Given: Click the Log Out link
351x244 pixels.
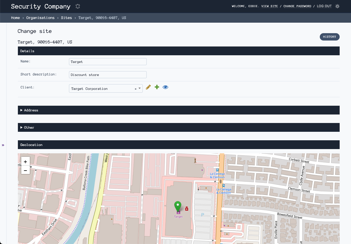Looking at the screenshot, I should tap(324, 6).
